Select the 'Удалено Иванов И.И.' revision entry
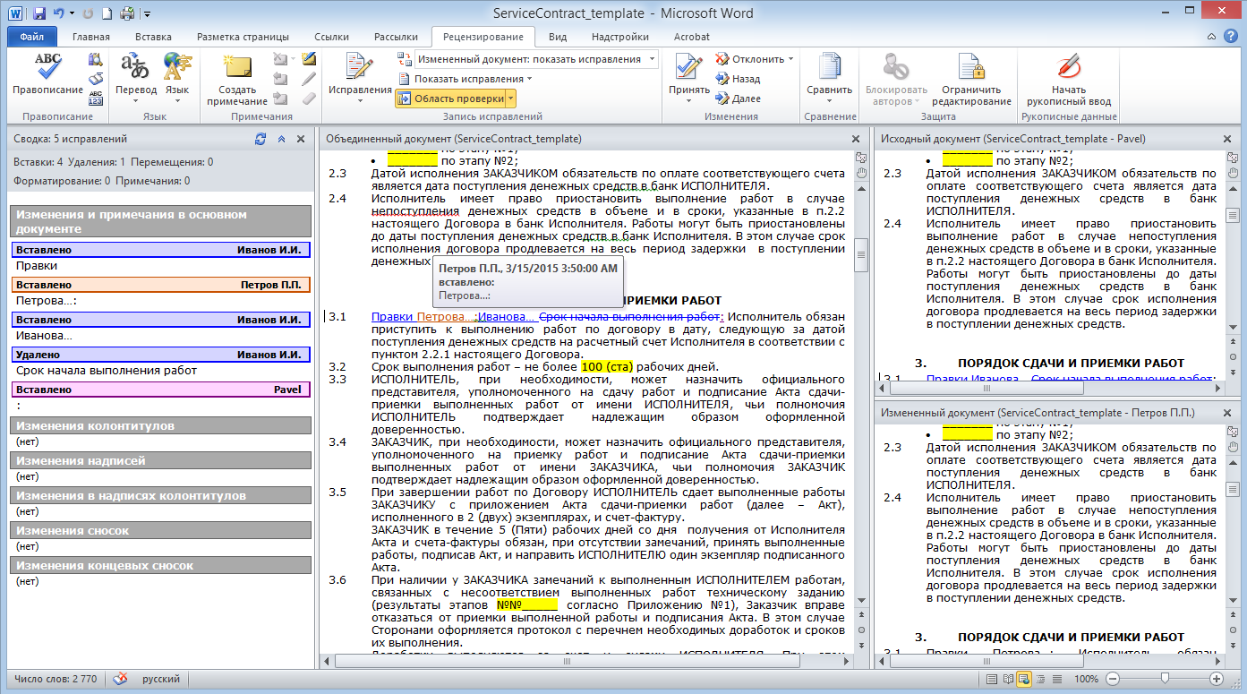 tap(161, 355)
